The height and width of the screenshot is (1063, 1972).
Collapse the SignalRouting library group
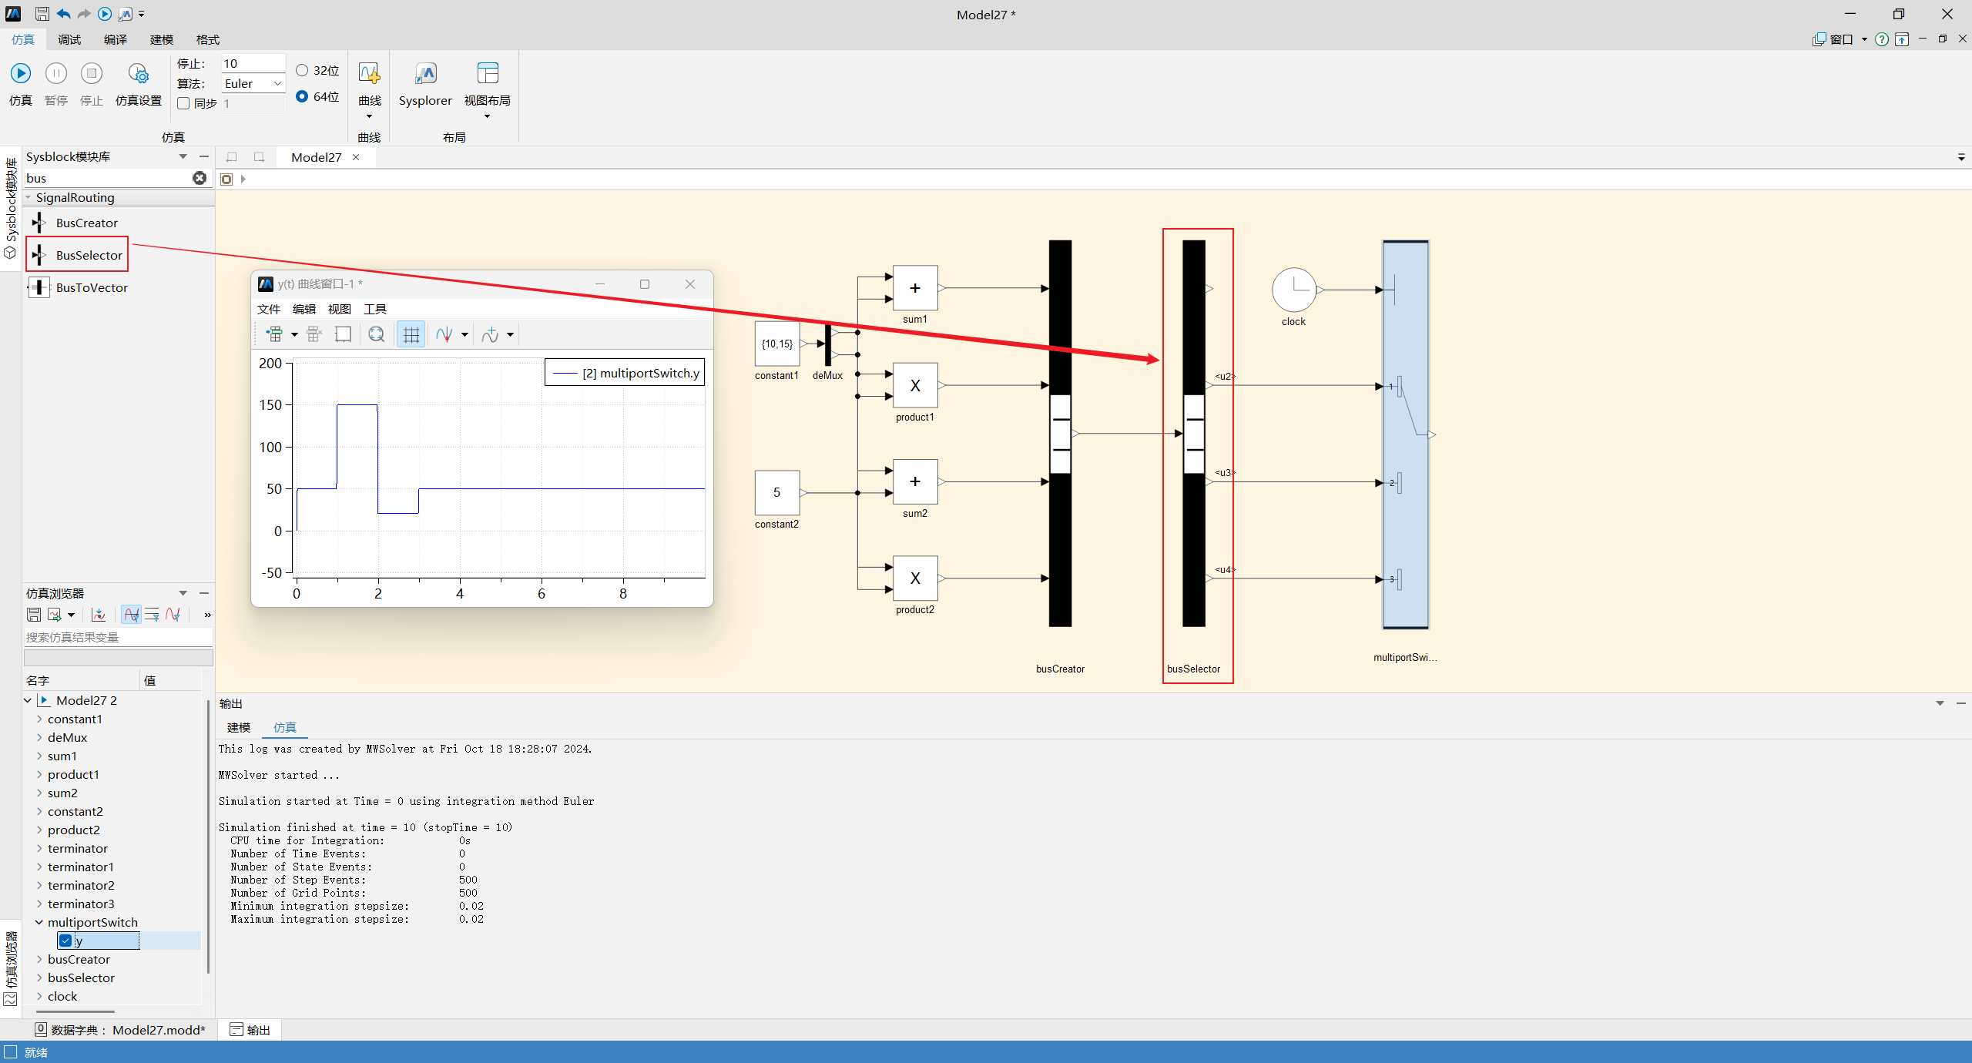[x=29, y=197]
